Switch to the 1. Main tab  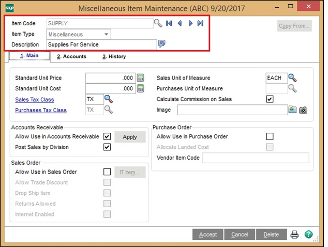pyautogui.click(x=29, y=56)
